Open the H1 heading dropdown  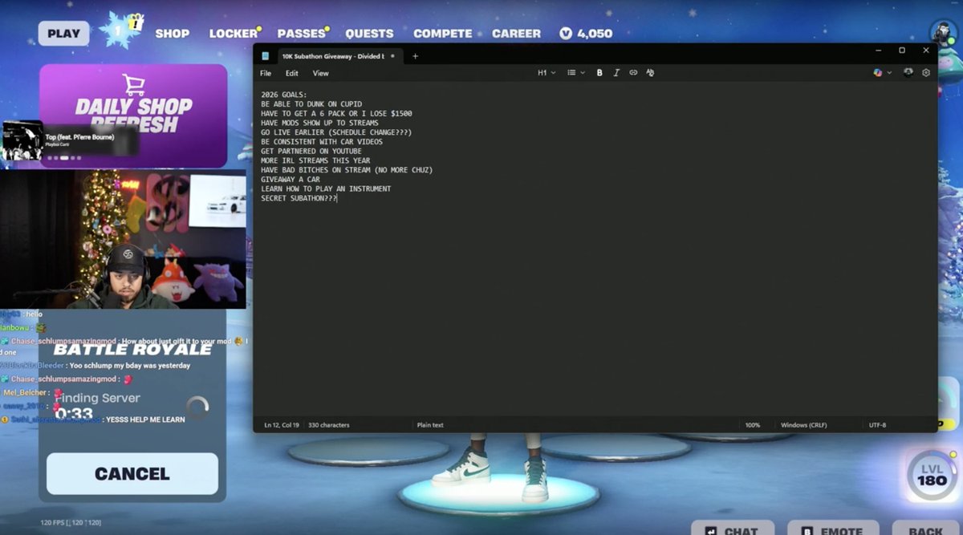click(x=547, y=73)
